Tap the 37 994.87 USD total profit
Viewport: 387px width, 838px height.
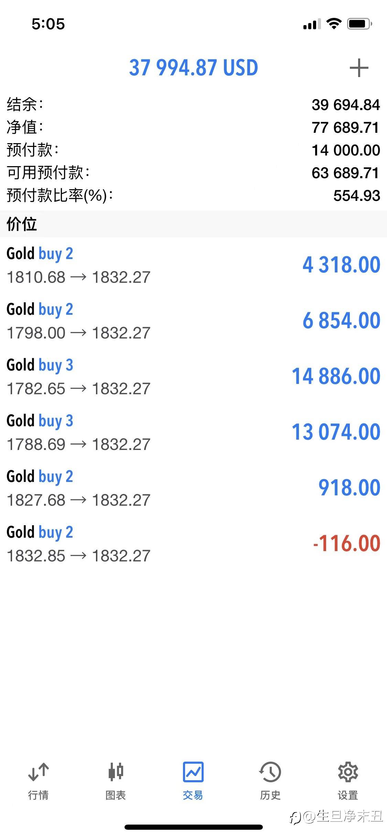coord(193,67)
